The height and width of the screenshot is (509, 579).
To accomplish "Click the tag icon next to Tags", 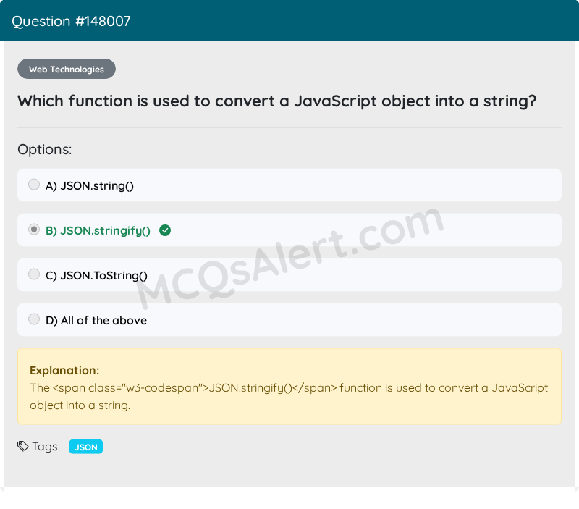I will 23,446.
